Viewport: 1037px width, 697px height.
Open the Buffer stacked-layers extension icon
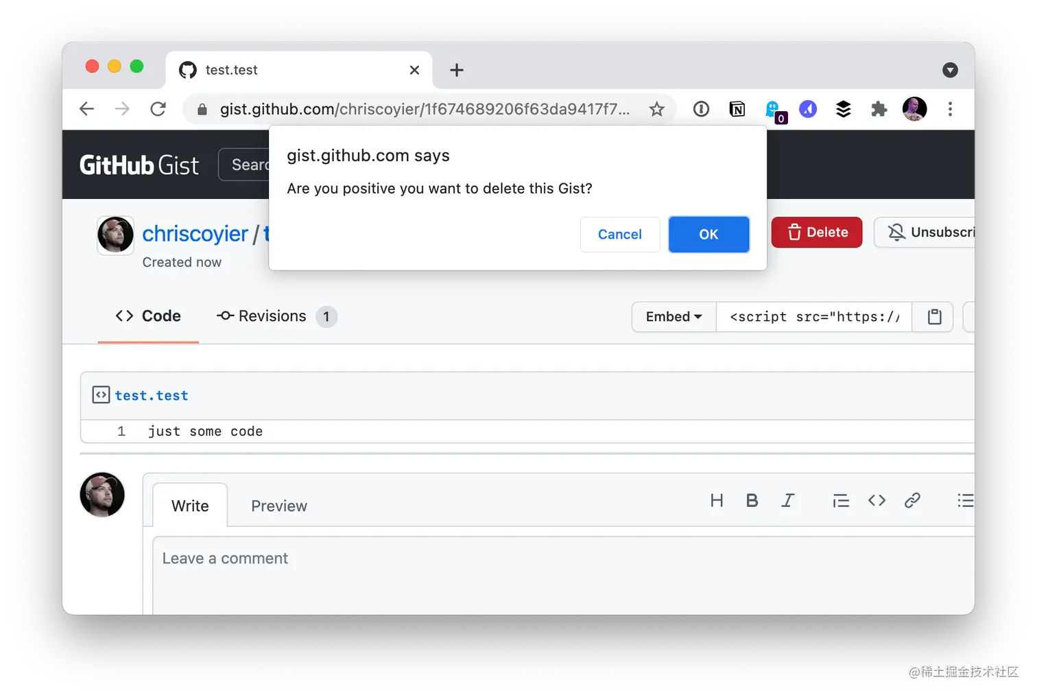click(x=844, y=109)
